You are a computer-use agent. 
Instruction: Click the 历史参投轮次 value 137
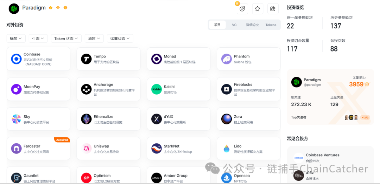pos(336,26)
